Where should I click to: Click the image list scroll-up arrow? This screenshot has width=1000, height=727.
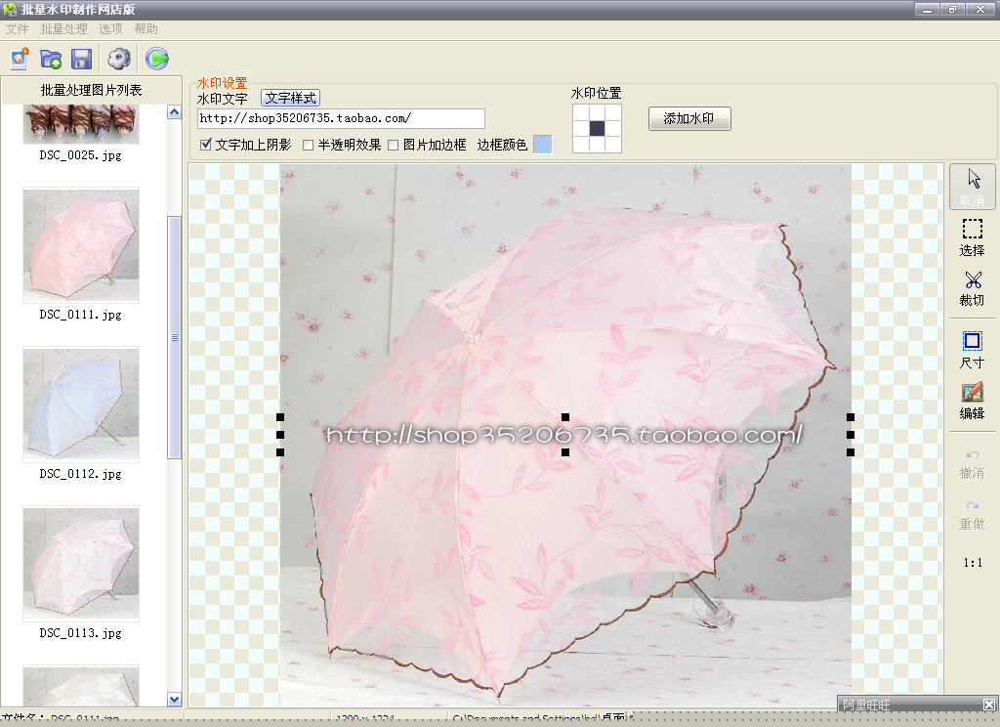click(x=174, y=112)
